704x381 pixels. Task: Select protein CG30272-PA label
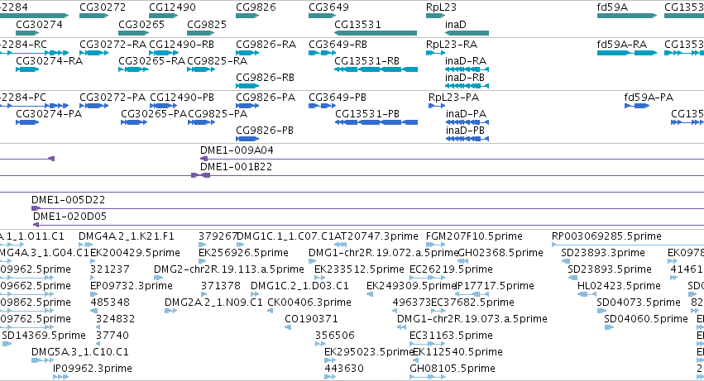pos(113,98)
